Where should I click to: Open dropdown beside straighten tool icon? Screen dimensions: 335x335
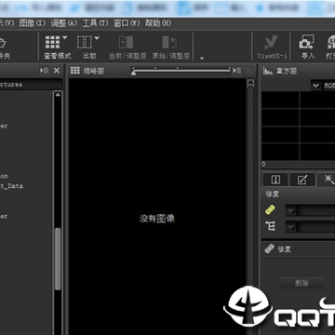(291, 227)
